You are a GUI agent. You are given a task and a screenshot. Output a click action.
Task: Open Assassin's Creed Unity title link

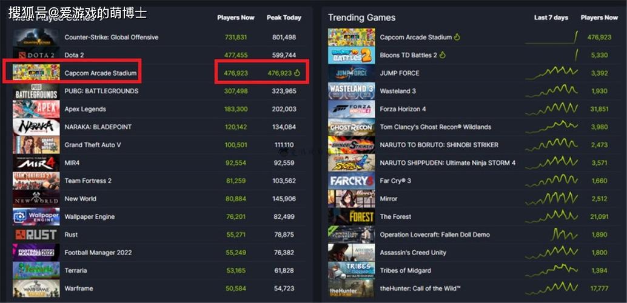413,253
